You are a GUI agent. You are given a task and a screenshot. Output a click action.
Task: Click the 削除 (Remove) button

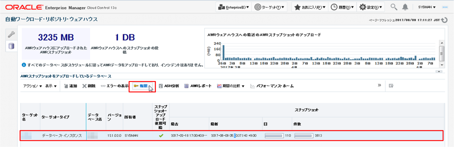89,86
